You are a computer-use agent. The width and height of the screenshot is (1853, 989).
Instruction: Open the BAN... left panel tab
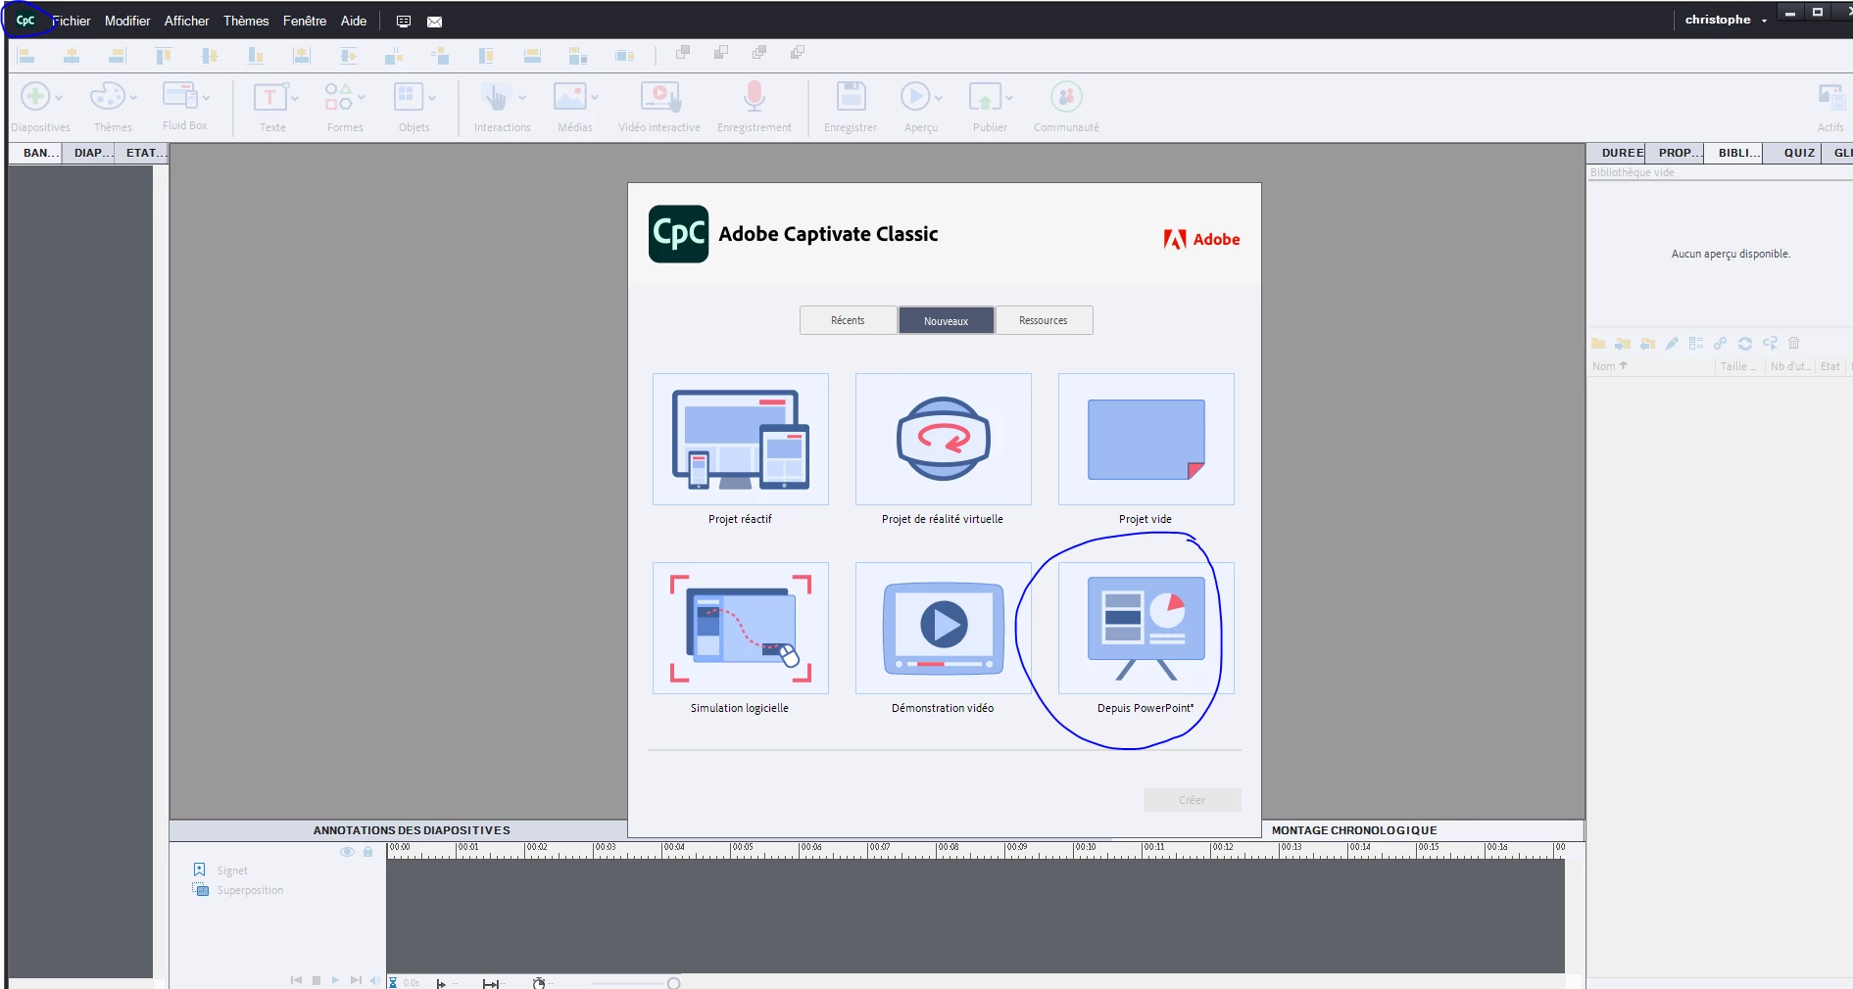35,153
